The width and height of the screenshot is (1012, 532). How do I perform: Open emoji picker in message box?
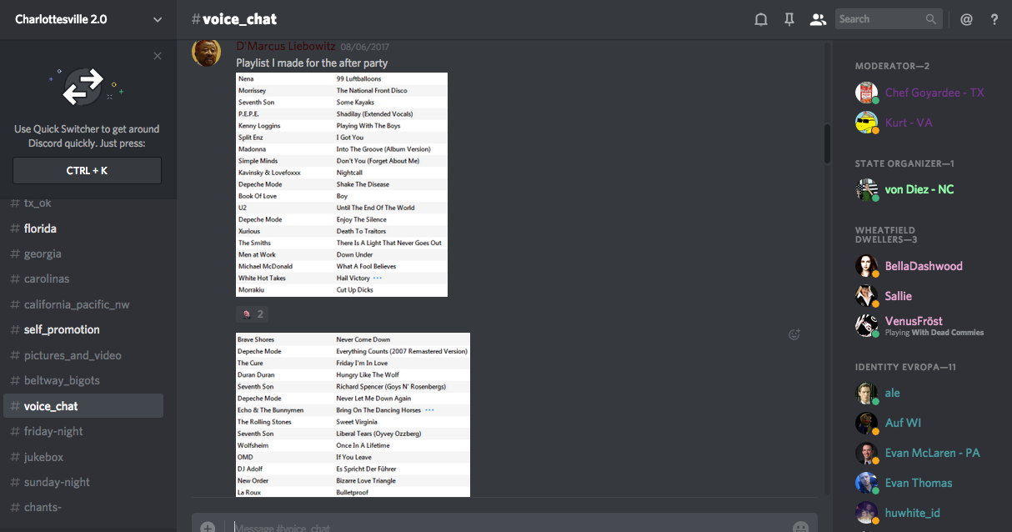point(800,527)
